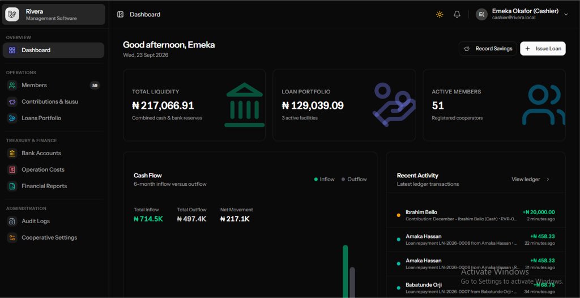Click the Good afternoon, Emeka heading
The image size is (580, 298).
(169, 45)
